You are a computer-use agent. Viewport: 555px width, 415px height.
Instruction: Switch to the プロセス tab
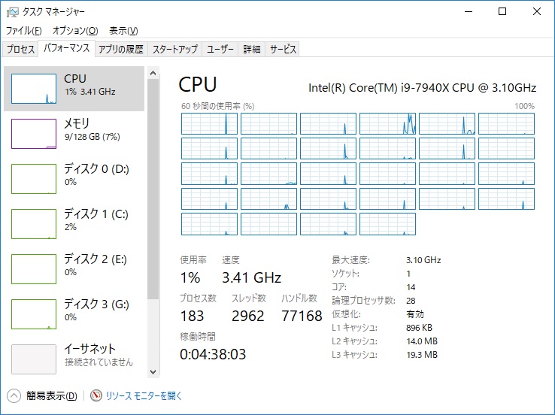click(20, 50)
